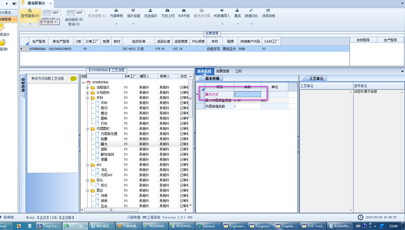Click 取消(Z) button
Image resolution: width=405 pixels, height=230 pixels.
coord(74,24)
